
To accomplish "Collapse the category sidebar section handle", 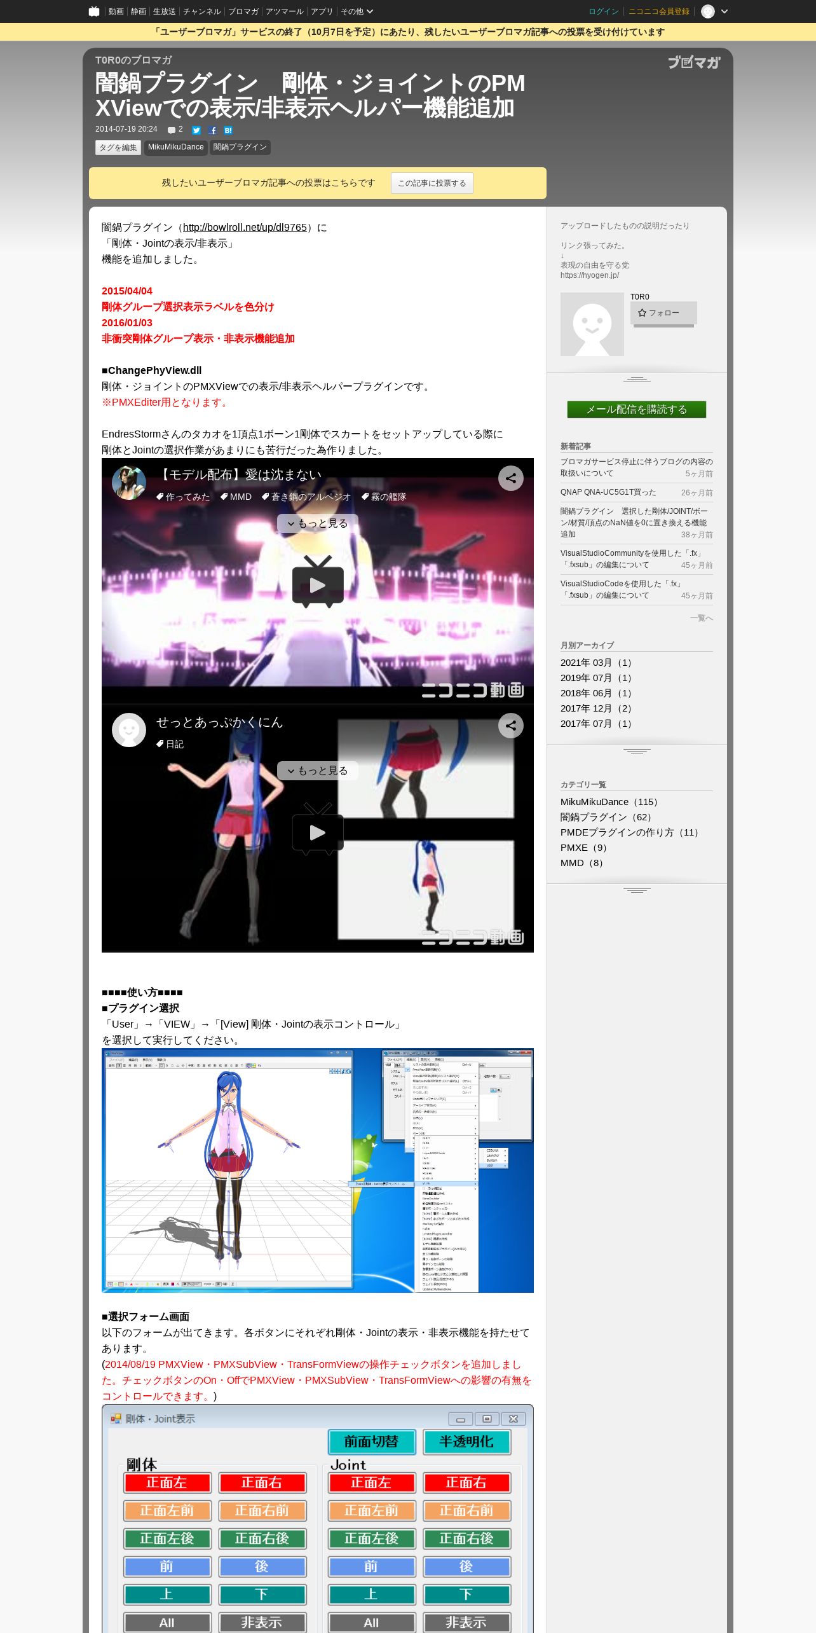I will [x=637, y=890].
